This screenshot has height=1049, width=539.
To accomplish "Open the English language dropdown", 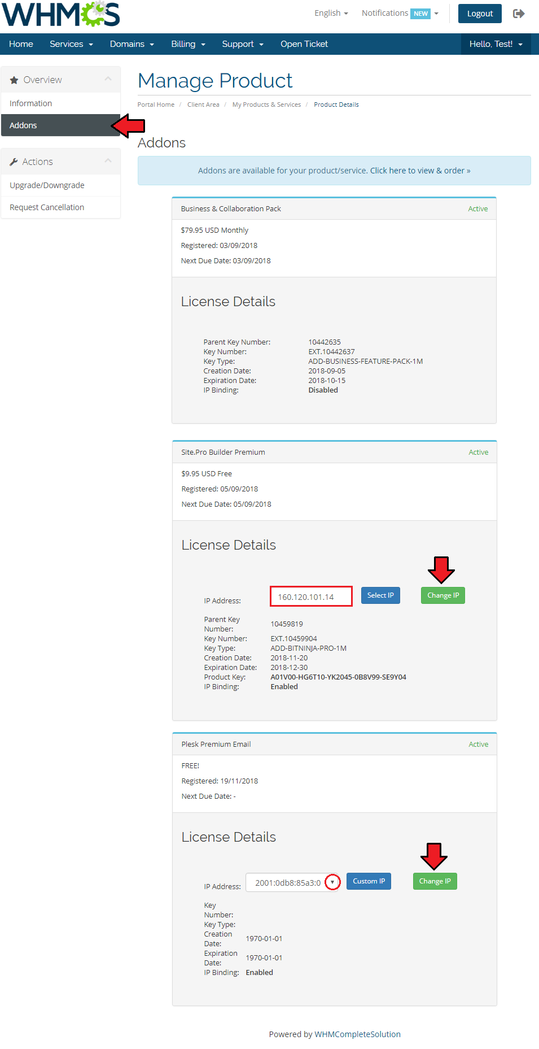I will click(331, 13).
